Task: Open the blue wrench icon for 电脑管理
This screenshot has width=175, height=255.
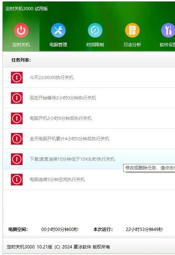Action: click(x=58, y=30)
